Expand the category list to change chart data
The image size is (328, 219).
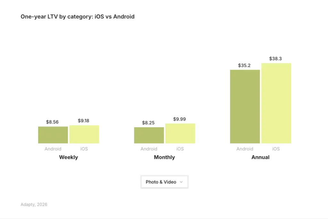(x=164, y=182)
